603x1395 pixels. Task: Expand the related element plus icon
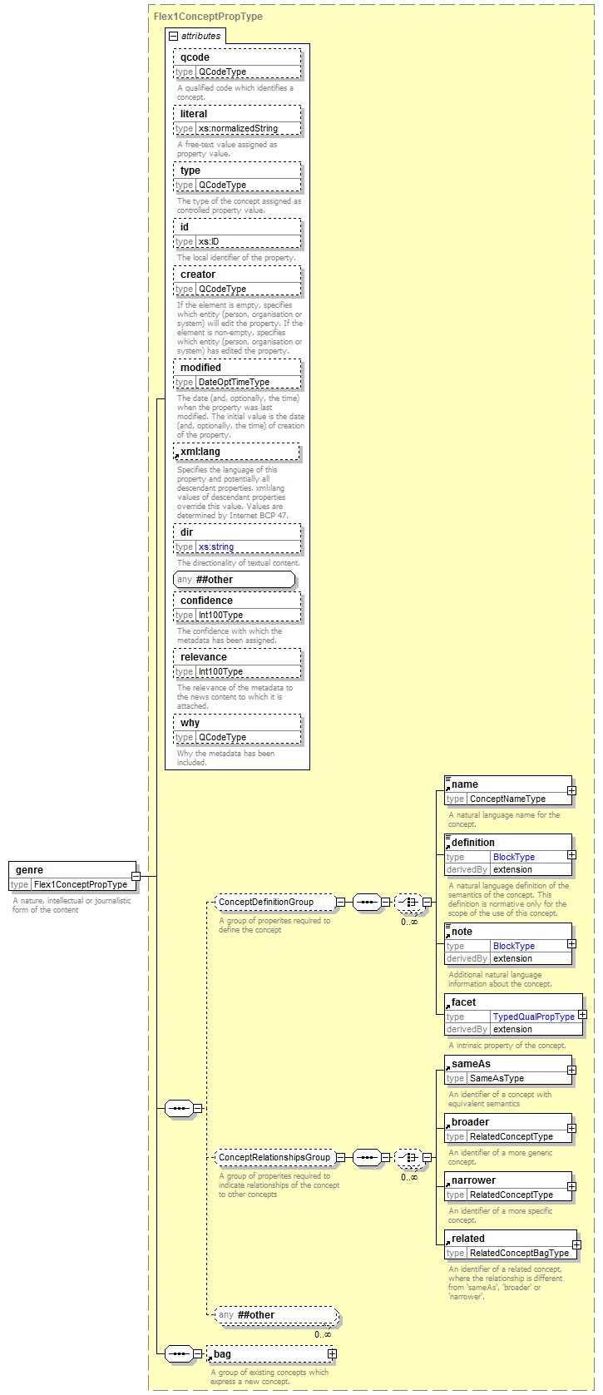576,1244
